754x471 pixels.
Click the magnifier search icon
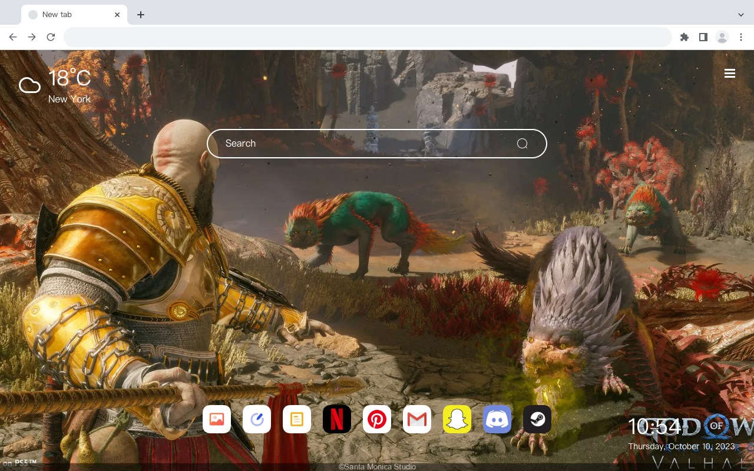(522, 144)
